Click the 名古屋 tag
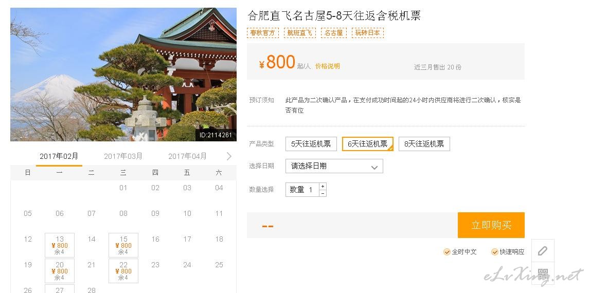Viewport: 589px width, 293px height. tap(333, 32)
